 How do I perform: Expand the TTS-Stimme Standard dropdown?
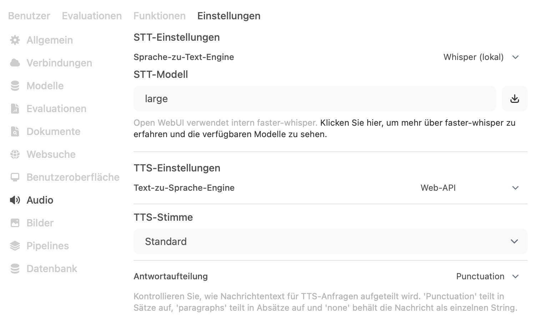click(x=330, y=241)
